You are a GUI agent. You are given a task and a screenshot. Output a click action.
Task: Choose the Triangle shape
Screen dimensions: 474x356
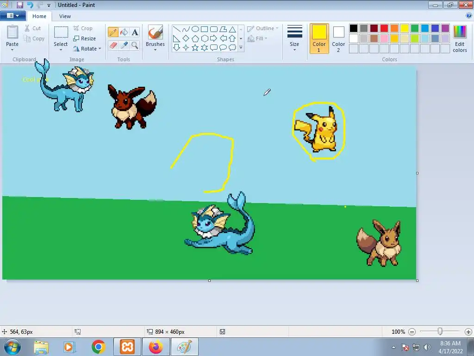(x=232, y=29)
